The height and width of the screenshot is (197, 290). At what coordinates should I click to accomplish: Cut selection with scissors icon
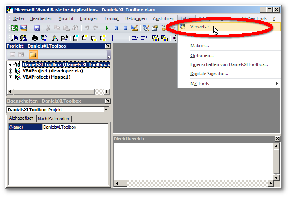point(48,28)
